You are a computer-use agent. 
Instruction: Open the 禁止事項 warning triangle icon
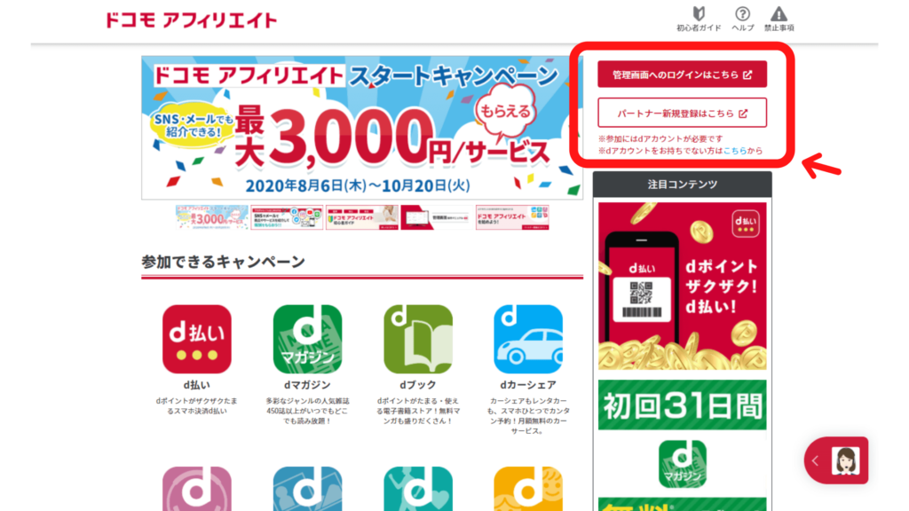coord(779,20)
